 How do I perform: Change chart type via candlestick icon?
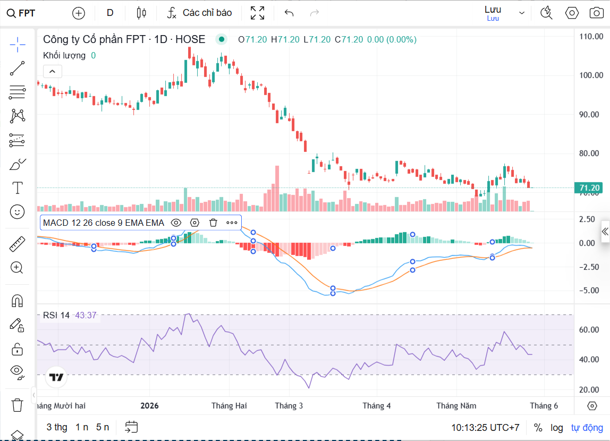coord(141,13)
